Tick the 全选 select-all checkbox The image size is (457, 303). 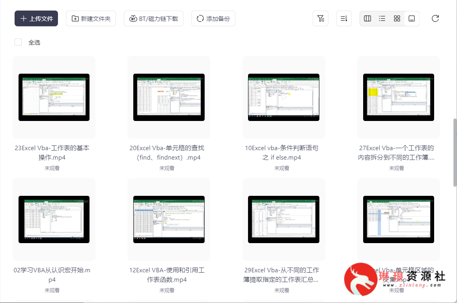point(18,42)
